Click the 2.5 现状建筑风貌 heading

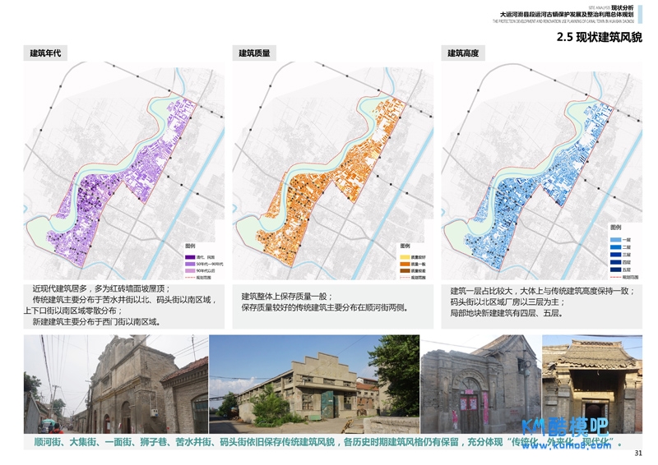(599, 37)
